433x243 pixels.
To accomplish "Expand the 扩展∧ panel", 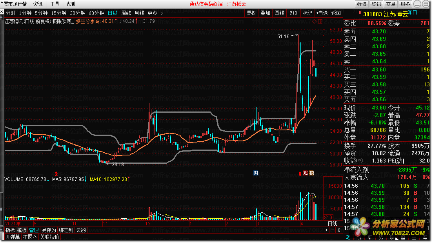I will [x=30, y=237].
